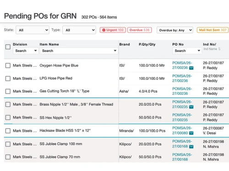Check the Brass Nipple row checkbox
229x171 pixels.
8,104
